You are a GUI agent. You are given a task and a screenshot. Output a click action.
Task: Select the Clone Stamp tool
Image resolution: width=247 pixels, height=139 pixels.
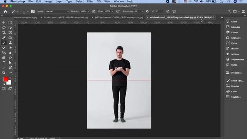point(10,43)
